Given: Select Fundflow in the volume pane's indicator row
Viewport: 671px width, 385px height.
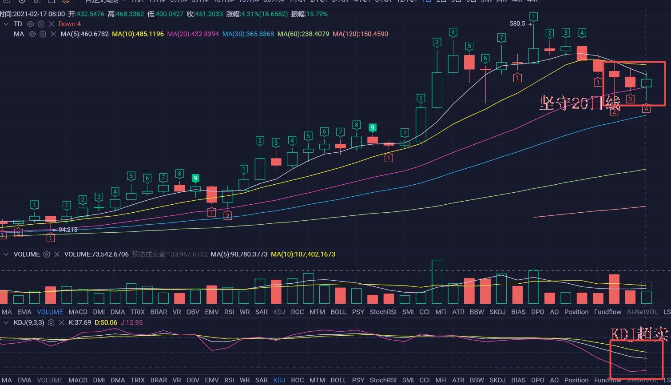Looking at the screenshot, I should (607, 312).
